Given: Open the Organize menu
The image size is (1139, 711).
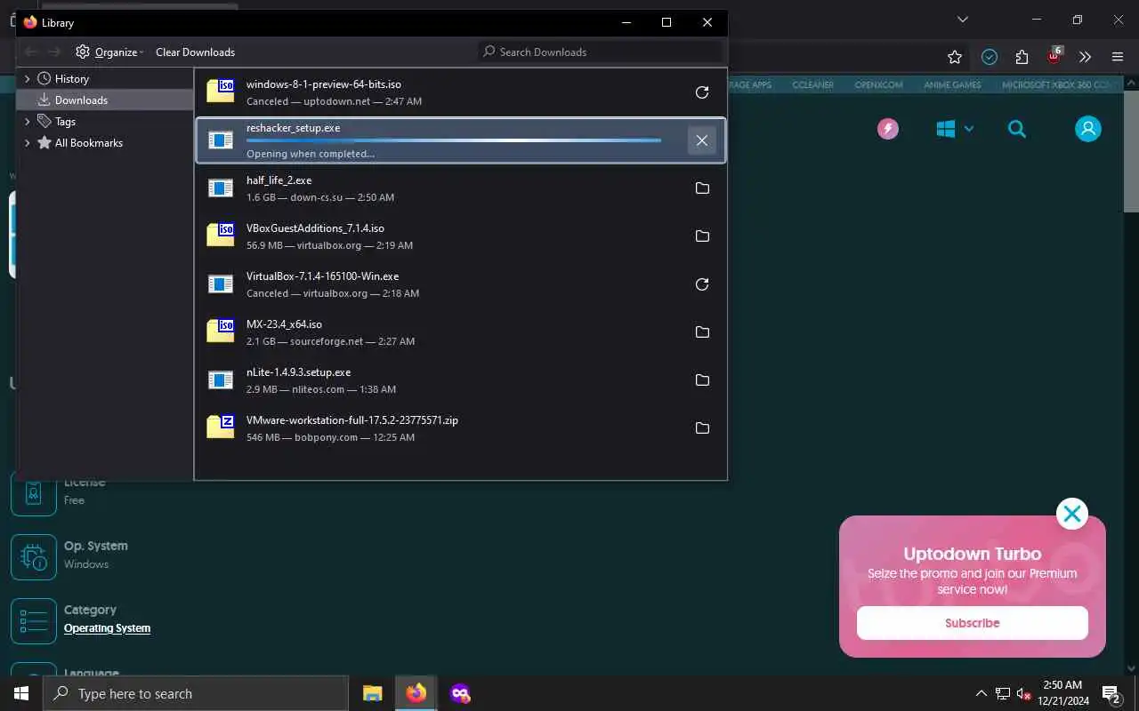Looking at the screenshot, I should click(109, 52).
